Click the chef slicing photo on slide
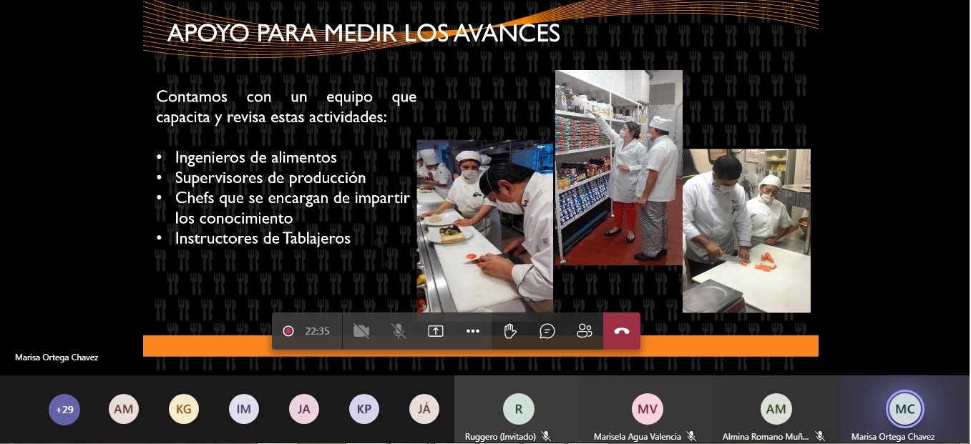 tap(485, 226)
